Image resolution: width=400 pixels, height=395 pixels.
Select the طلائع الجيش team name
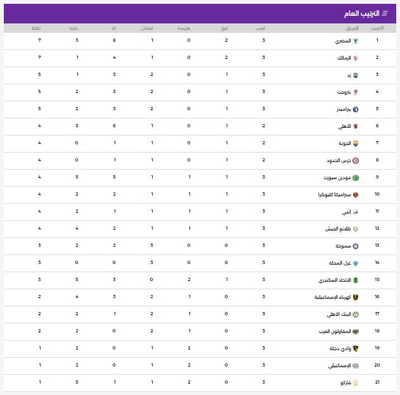coord(338,229)
